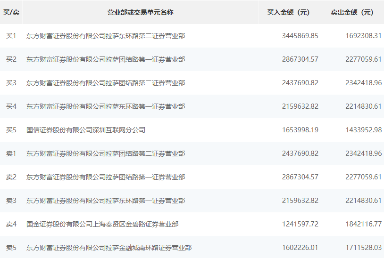Click buy amount 2867304.57 in row 卖2
Viewport: 384px width, 258px height.
300,177
